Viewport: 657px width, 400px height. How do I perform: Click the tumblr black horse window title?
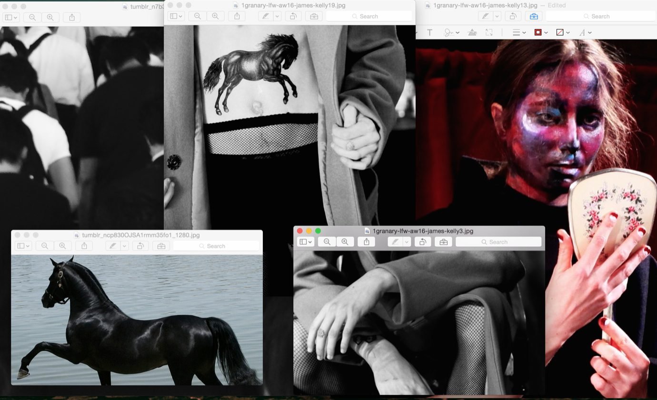pos(140,235)
